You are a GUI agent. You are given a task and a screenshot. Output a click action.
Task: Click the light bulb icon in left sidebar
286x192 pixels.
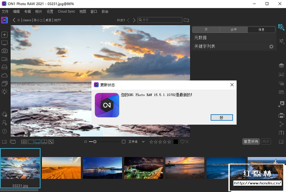click(4, 91)
